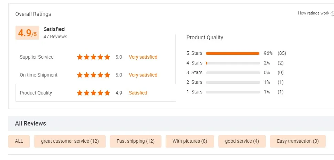Show ALL reviews filter
Image resolution: width=334 pixels, height=160 pixels.
click(x=19, y=141)
